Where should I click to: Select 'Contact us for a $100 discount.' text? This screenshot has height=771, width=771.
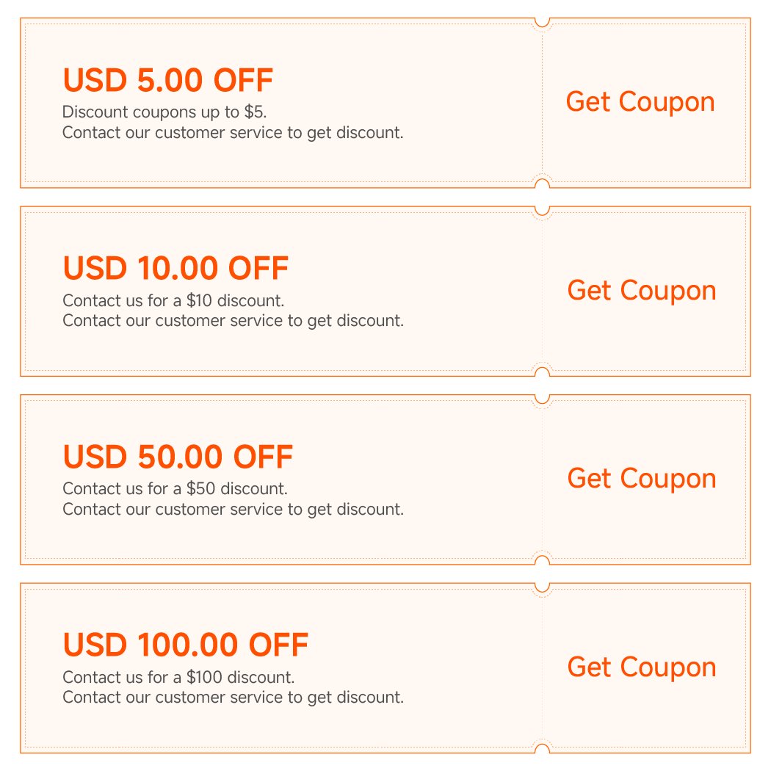[178, 677]
